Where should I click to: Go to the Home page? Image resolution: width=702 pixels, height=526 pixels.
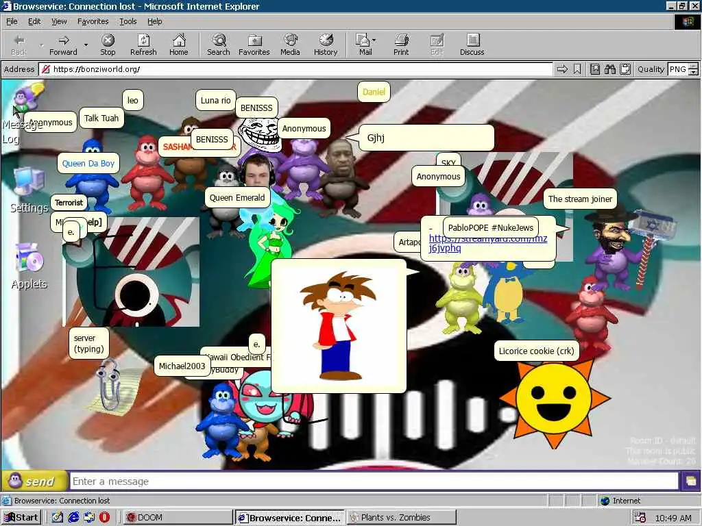[179, 45]
